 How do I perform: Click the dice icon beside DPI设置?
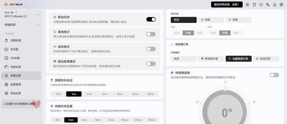[7, 58]
